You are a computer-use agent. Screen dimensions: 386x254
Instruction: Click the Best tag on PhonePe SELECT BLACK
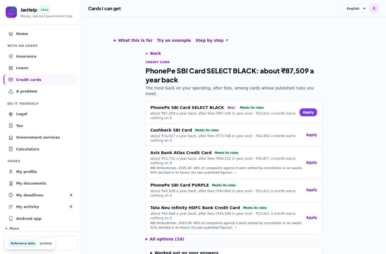click(x=231, y=108)
